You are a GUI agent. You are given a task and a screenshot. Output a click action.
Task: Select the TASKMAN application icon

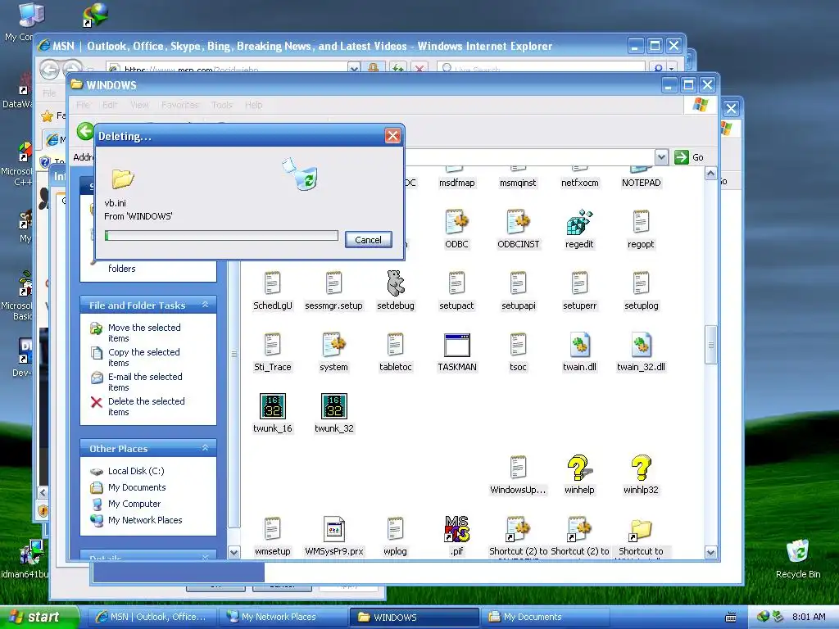tap(456, 346)
